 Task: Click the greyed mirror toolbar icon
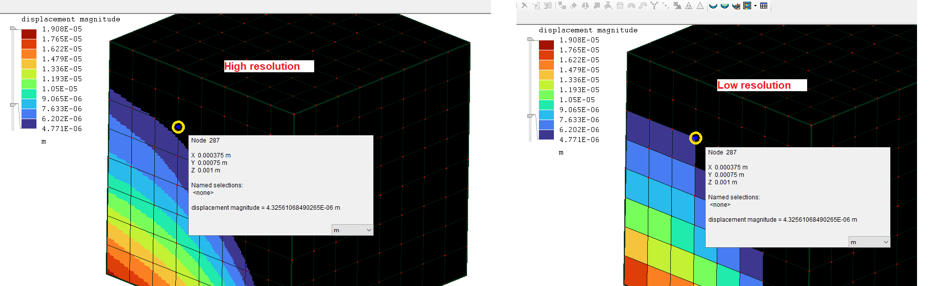coord(585,5)
